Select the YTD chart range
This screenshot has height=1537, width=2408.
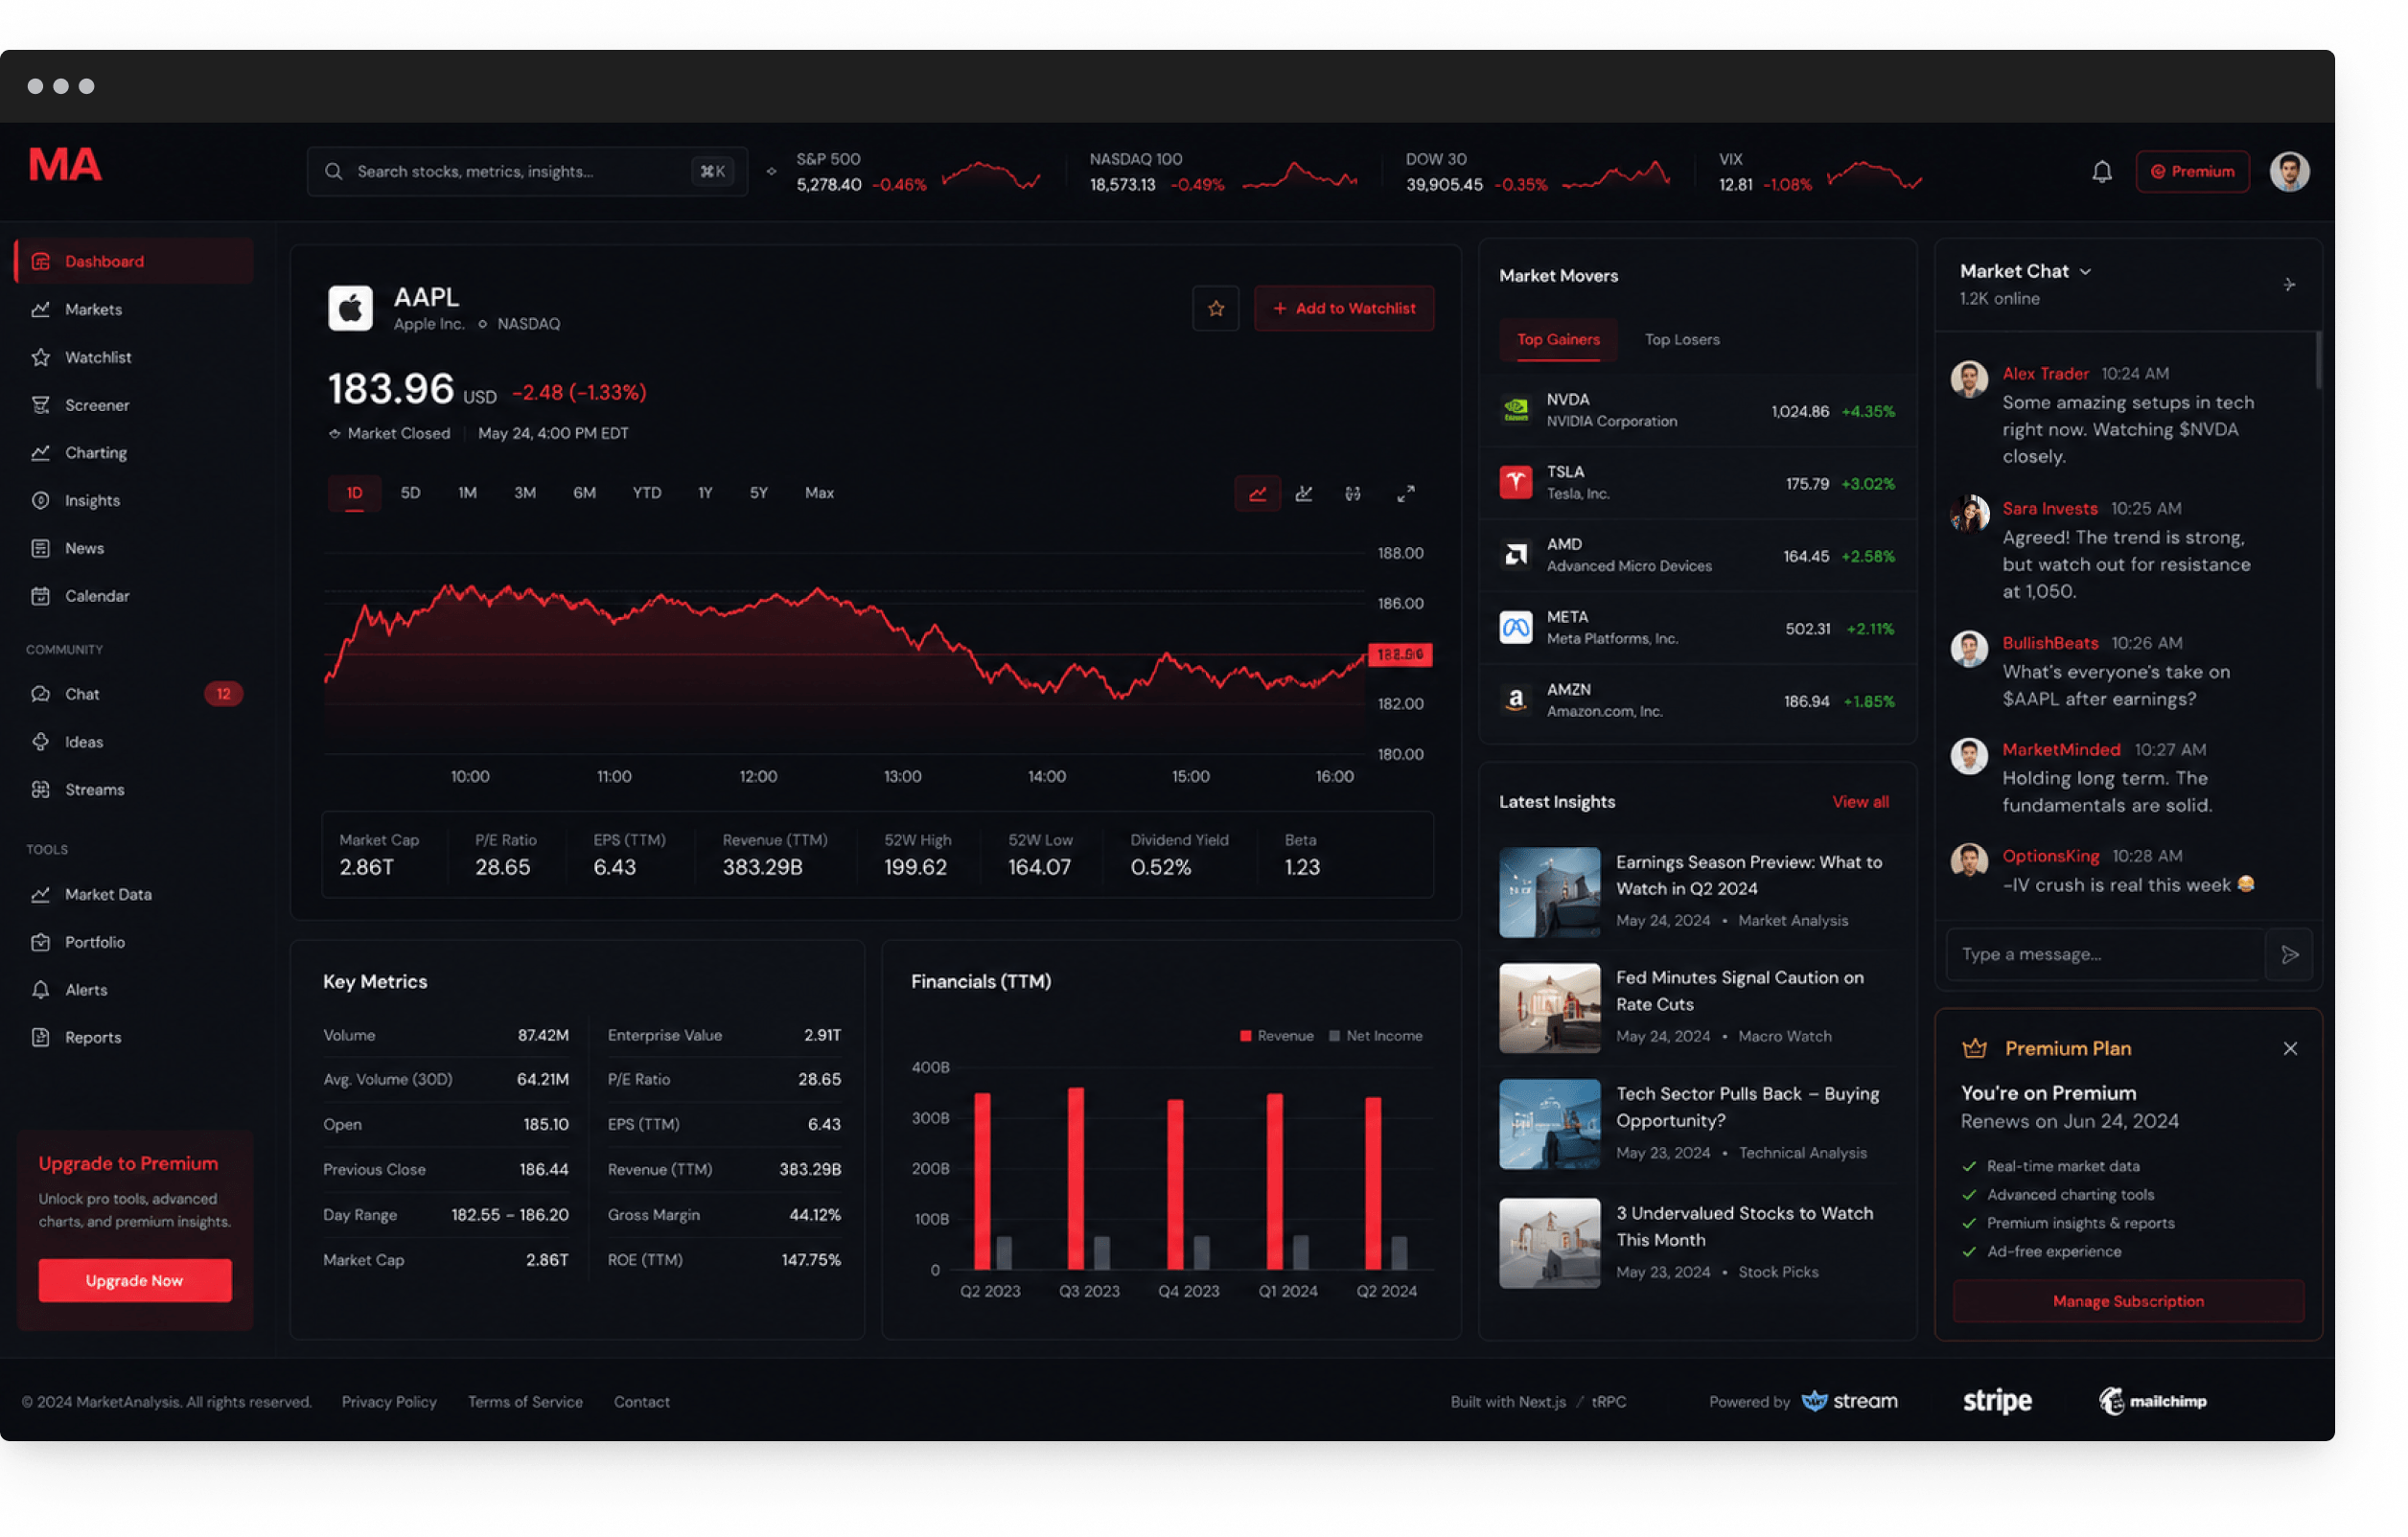pos(646,493)
